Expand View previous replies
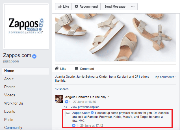180x130 pixels. click(85, 107)
